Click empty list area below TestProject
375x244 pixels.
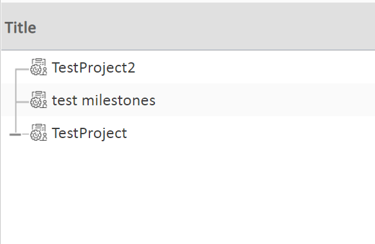[188, 196]
